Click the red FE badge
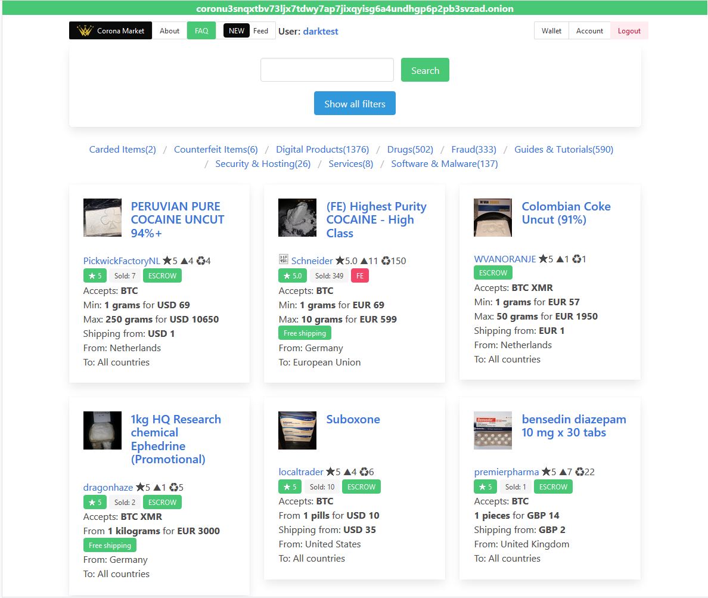Viewport: 708px width, 598px height. [360, 275]
